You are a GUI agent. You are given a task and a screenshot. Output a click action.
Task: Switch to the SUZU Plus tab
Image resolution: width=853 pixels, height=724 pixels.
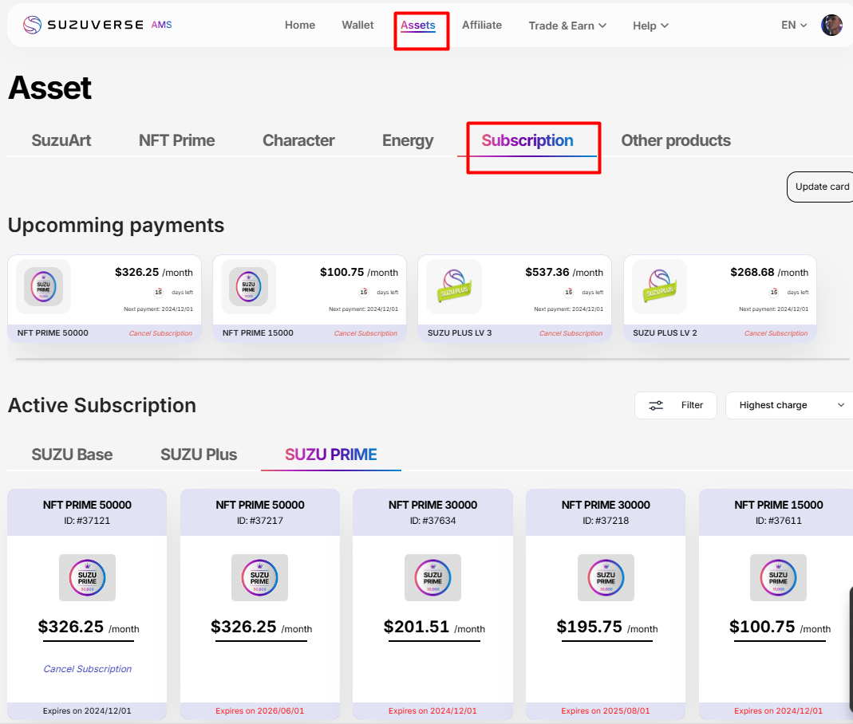199,454
